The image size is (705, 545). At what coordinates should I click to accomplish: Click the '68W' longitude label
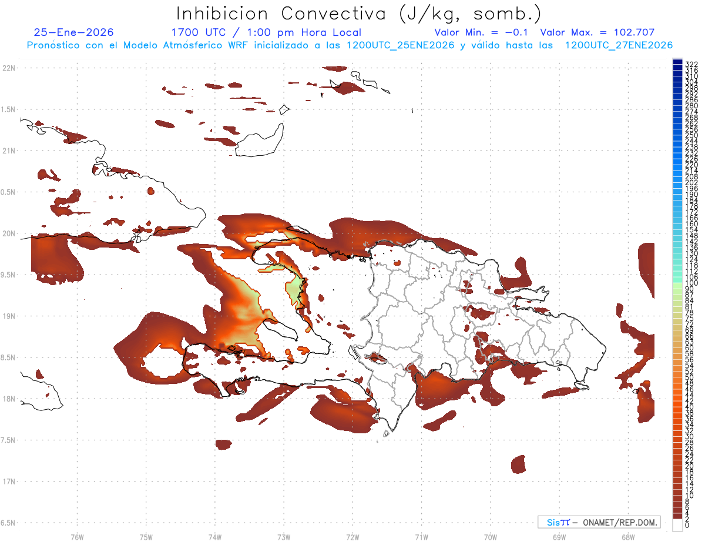tap(628, 537)
